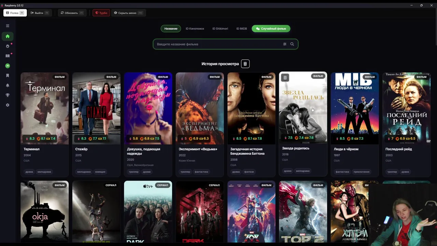Click фантастика tag on Эксперимент «Ведьма» card
The image size is (437, 246).
[x=201, y=172]
